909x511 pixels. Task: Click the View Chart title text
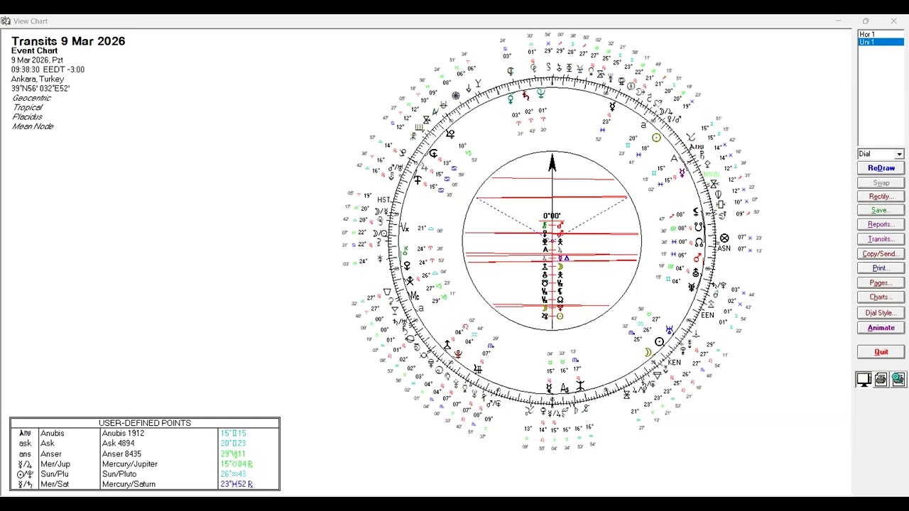pos(31,21)
